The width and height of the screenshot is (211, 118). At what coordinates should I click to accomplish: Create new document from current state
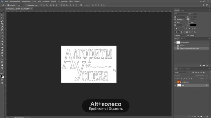tap(200, 66)
